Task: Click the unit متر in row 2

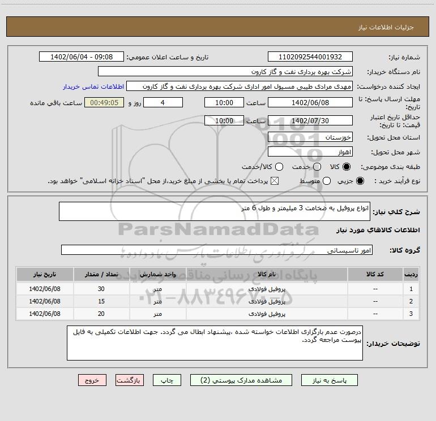Action: click(157, 301)
